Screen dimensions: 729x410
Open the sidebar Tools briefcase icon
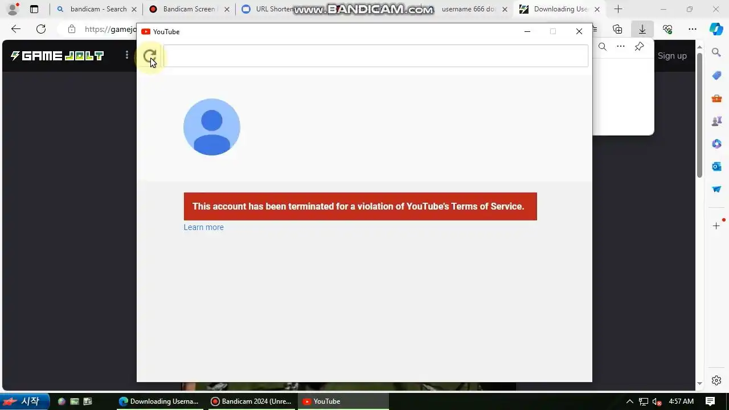point(716,98)
